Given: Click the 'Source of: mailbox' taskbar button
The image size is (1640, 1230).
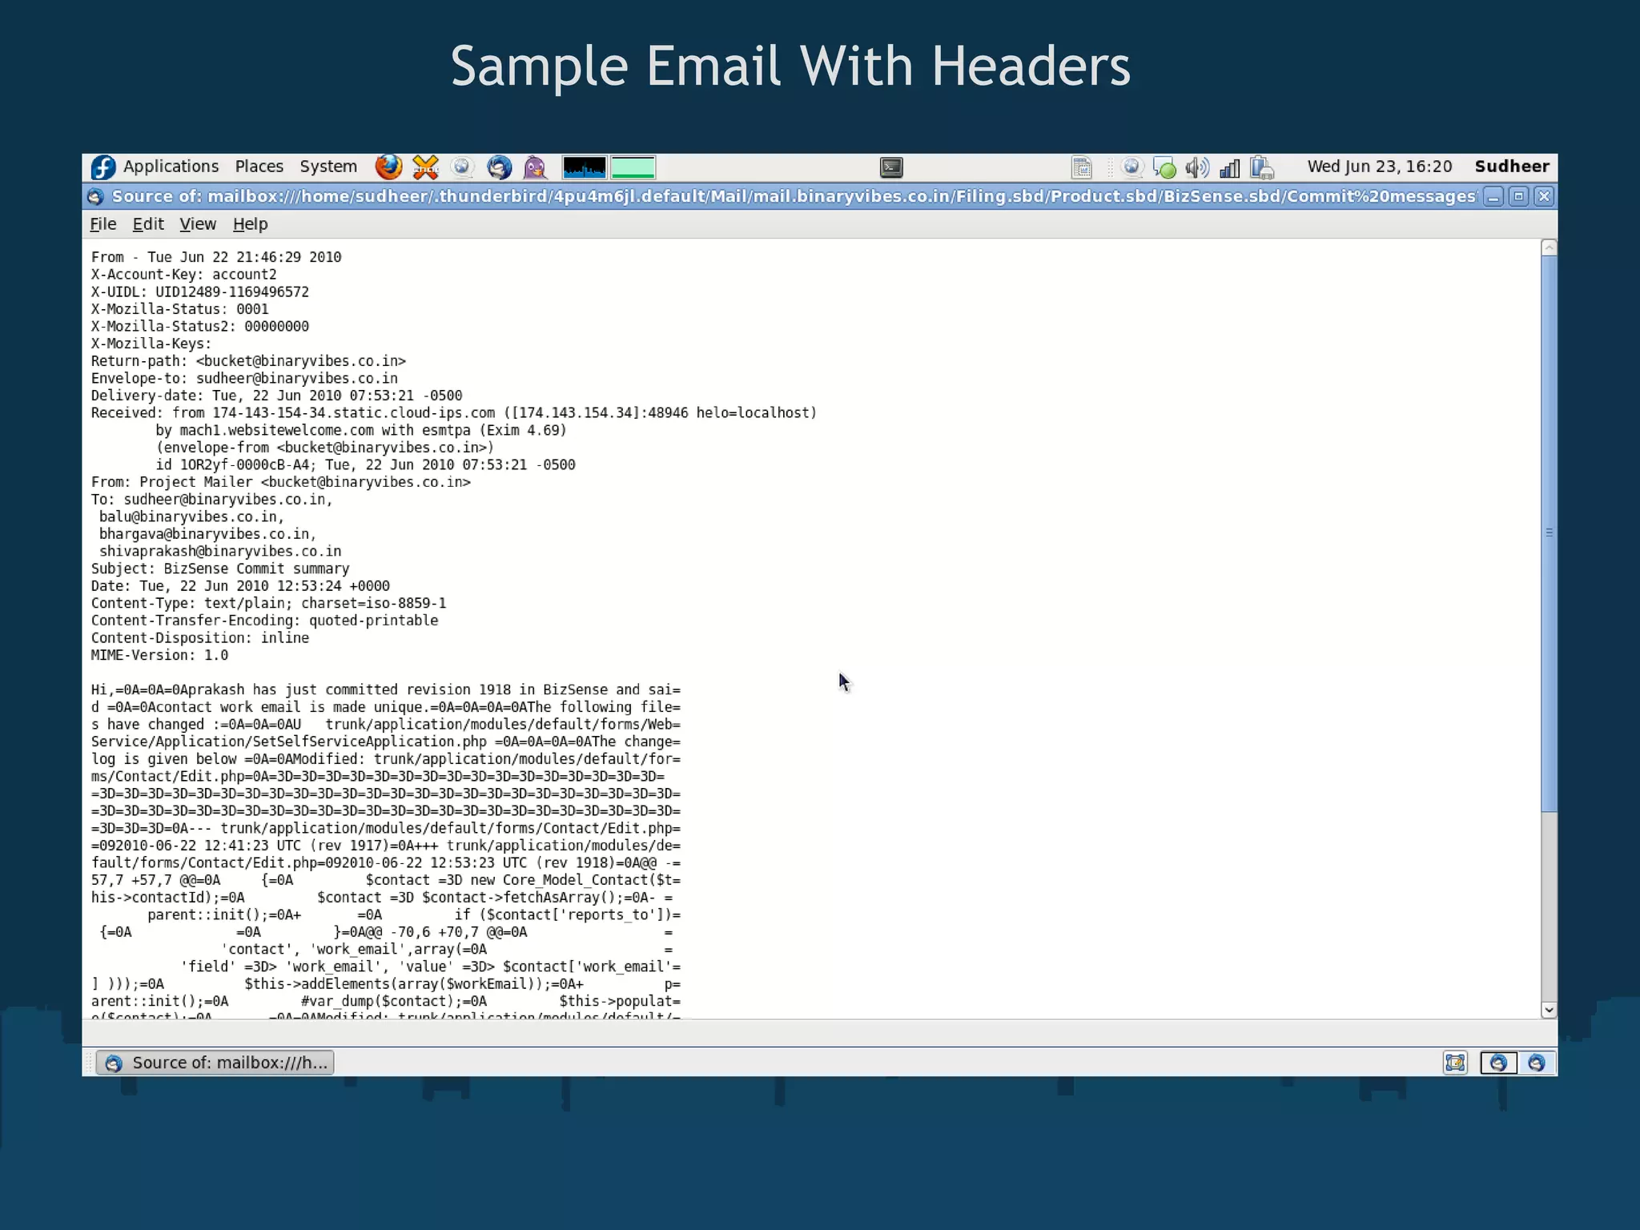Looking at the screenshot, I should click(215, 1063).
